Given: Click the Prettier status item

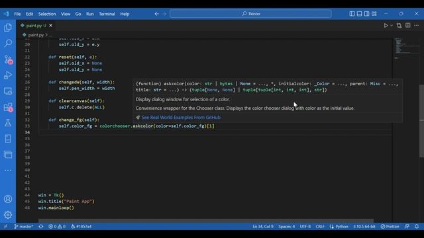Looking at the screenshot, I should [390, 226].
